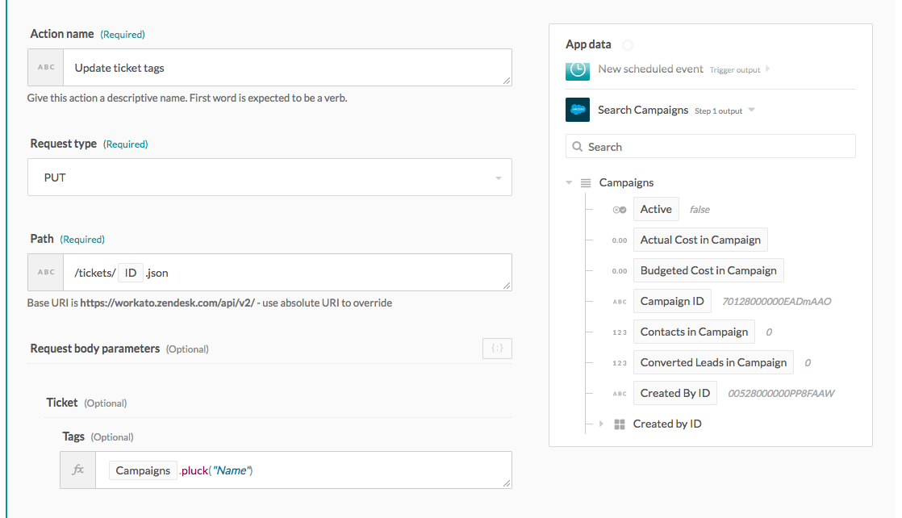This screenshot has height=518, width=902.
Task: Click the ABC type icon in Path field
Action: pos(46,273)
